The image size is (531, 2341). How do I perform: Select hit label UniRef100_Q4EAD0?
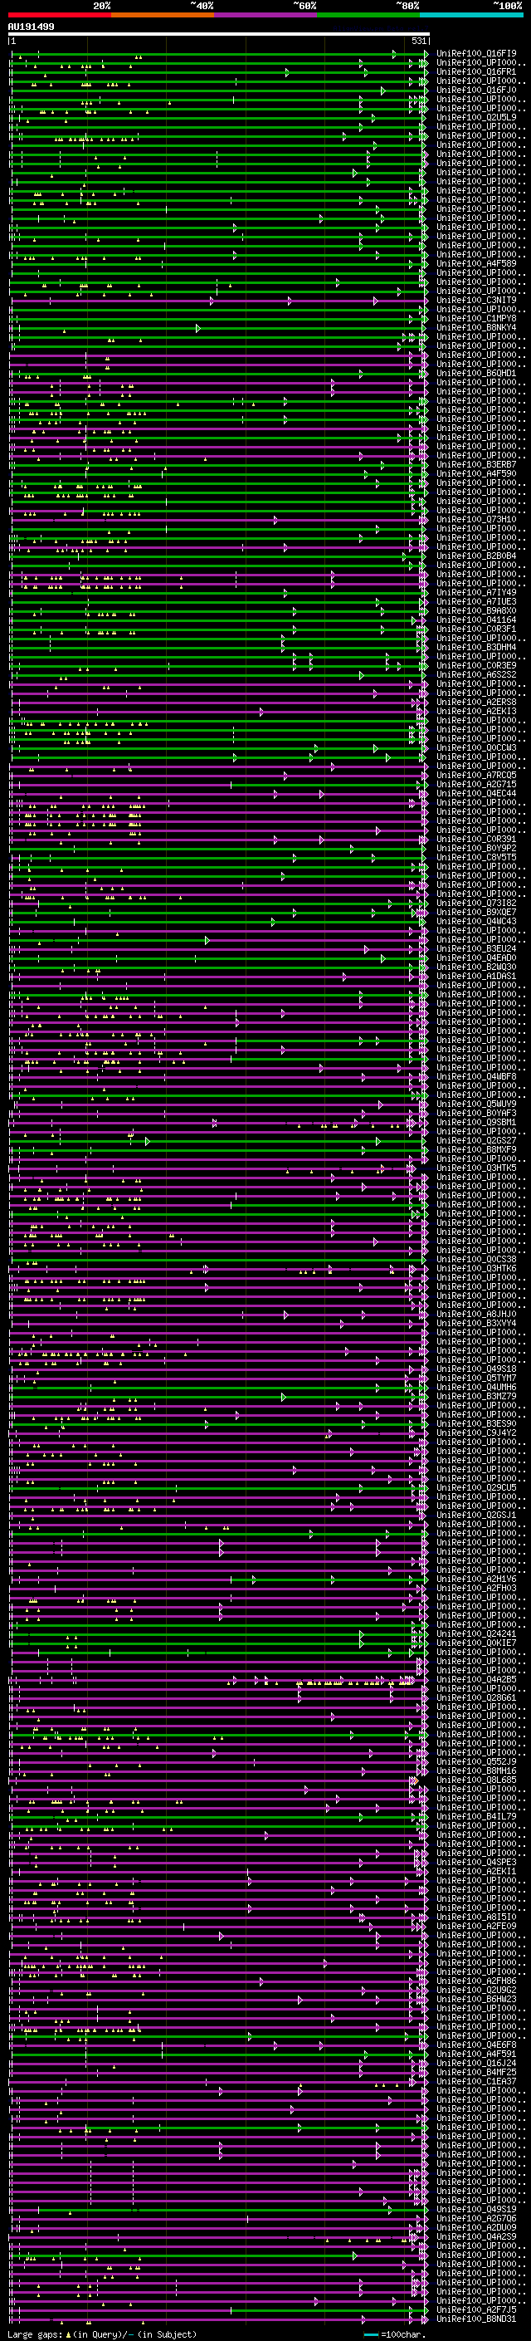[x=476, y=957]
